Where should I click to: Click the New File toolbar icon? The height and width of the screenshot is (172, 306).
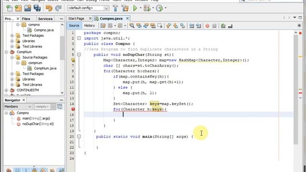tap(9, 8)
